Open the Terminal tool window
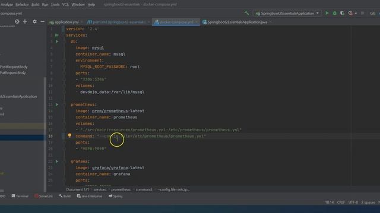The width and height of the screenshot is (380, 213). [x=20, y=196]
